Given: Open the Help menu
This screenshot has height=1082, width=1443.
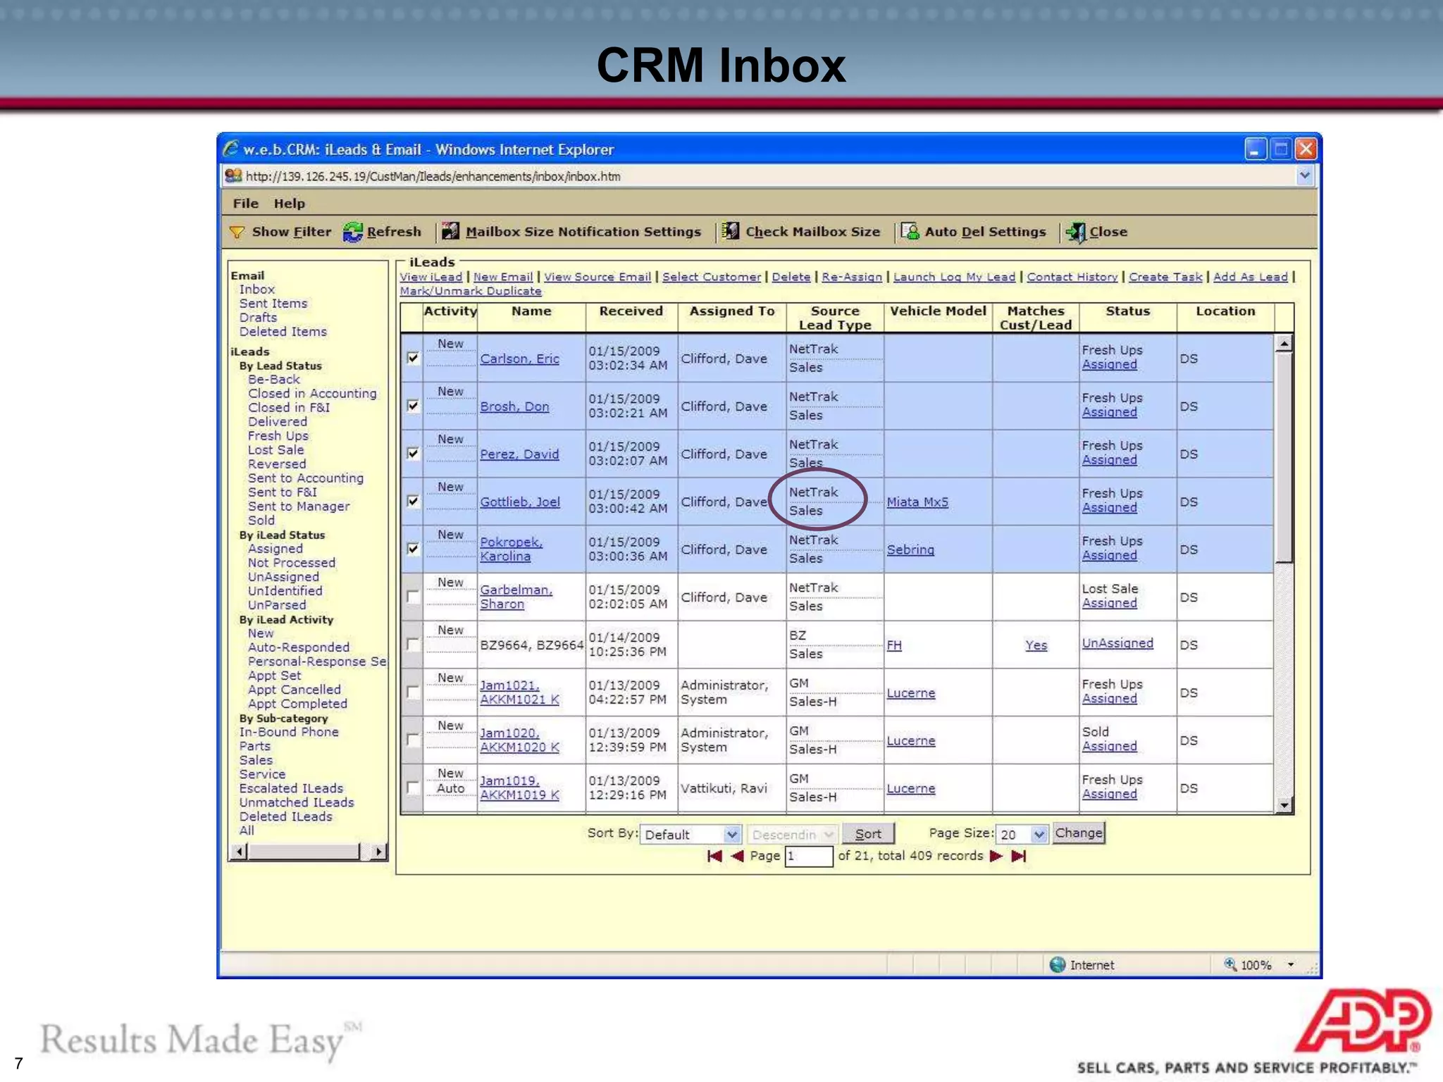Looking at the screenshot, I should tap(290, 203).
